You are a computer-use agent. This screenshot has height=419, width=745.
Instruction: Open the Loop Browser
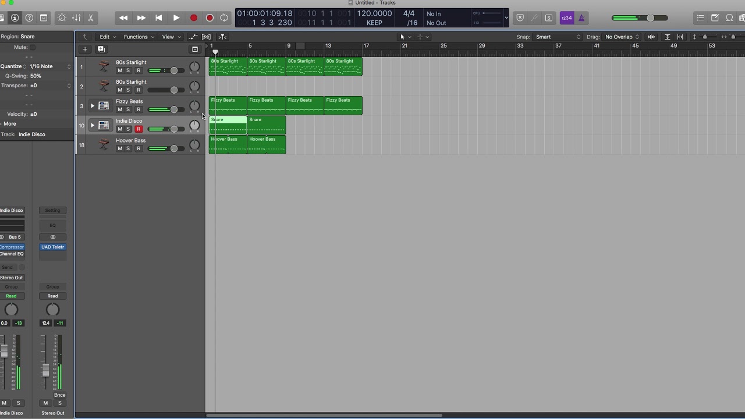click(729, 18)
